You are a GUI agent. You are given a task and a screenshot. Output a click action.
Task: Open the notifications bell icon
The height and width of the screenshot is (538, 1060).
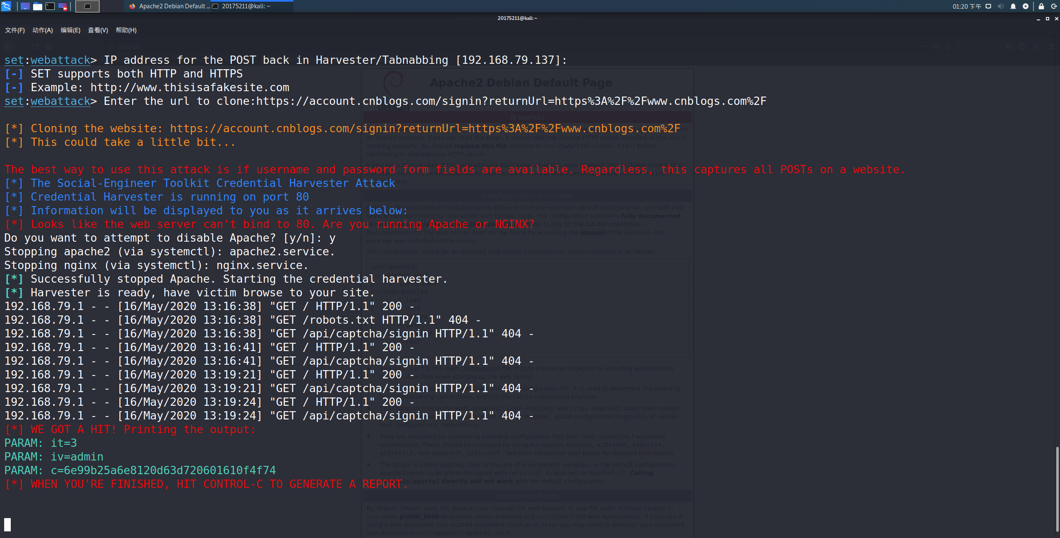(x=1013, y=6)
